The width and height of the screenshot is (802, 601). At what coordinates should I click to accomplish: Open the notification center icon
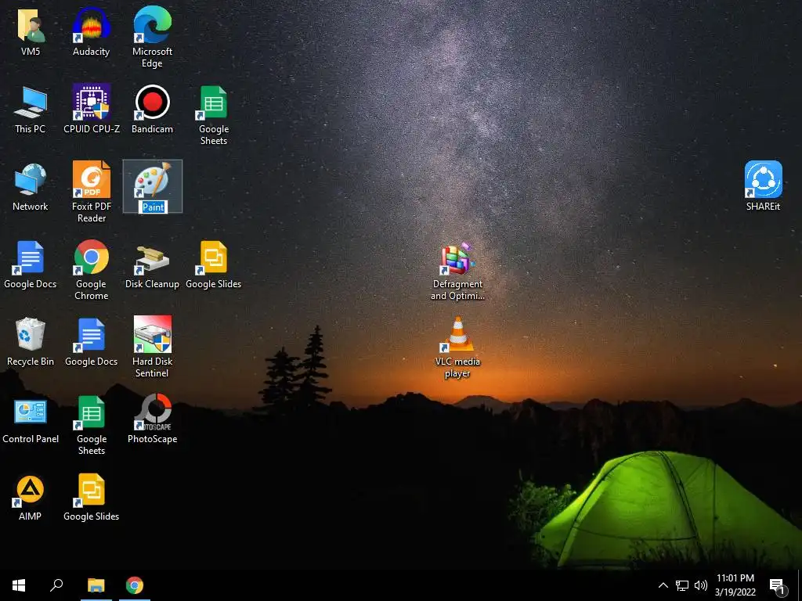[777, 586]
